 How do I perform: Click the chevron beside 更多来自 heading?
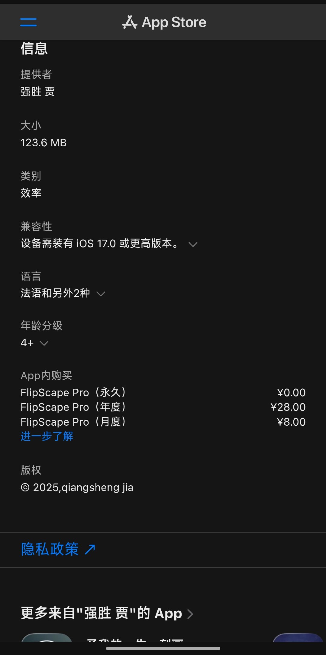(x=190, y=614)
